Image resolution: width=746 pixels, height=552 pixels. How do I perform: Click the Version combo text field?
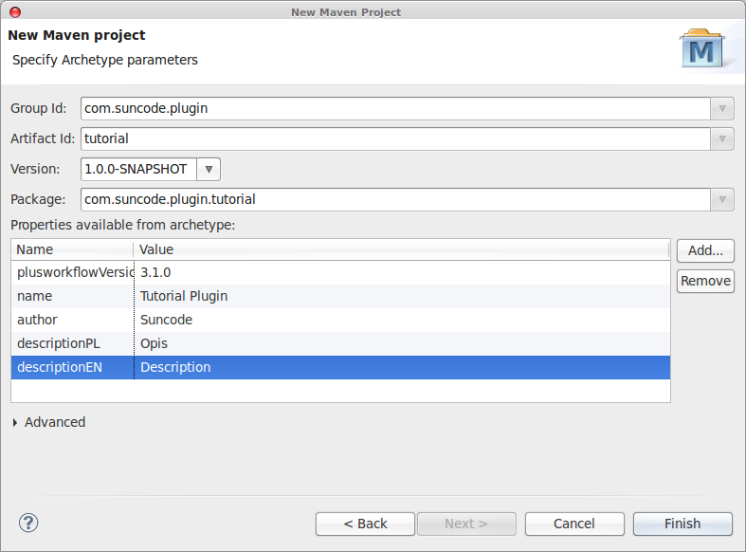pyautogui.click(x=139, y=170)
